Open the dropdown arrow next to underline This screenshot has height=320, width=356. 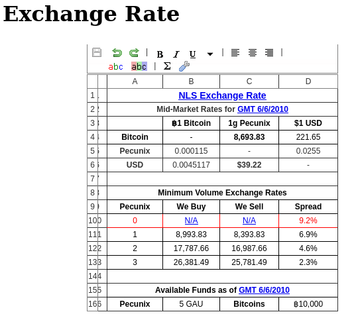[210, 54]
